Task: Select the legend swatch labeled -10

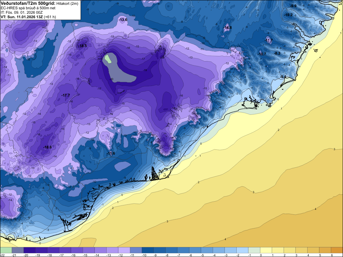Action: [x=147, y=250]
